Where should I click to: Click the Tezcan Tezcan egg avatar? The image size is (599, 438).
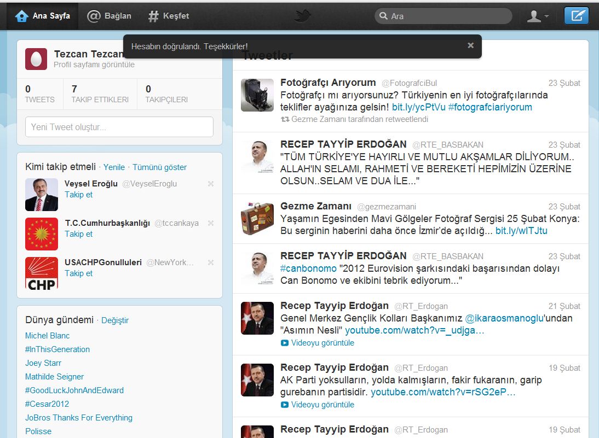tap(36, 59)
